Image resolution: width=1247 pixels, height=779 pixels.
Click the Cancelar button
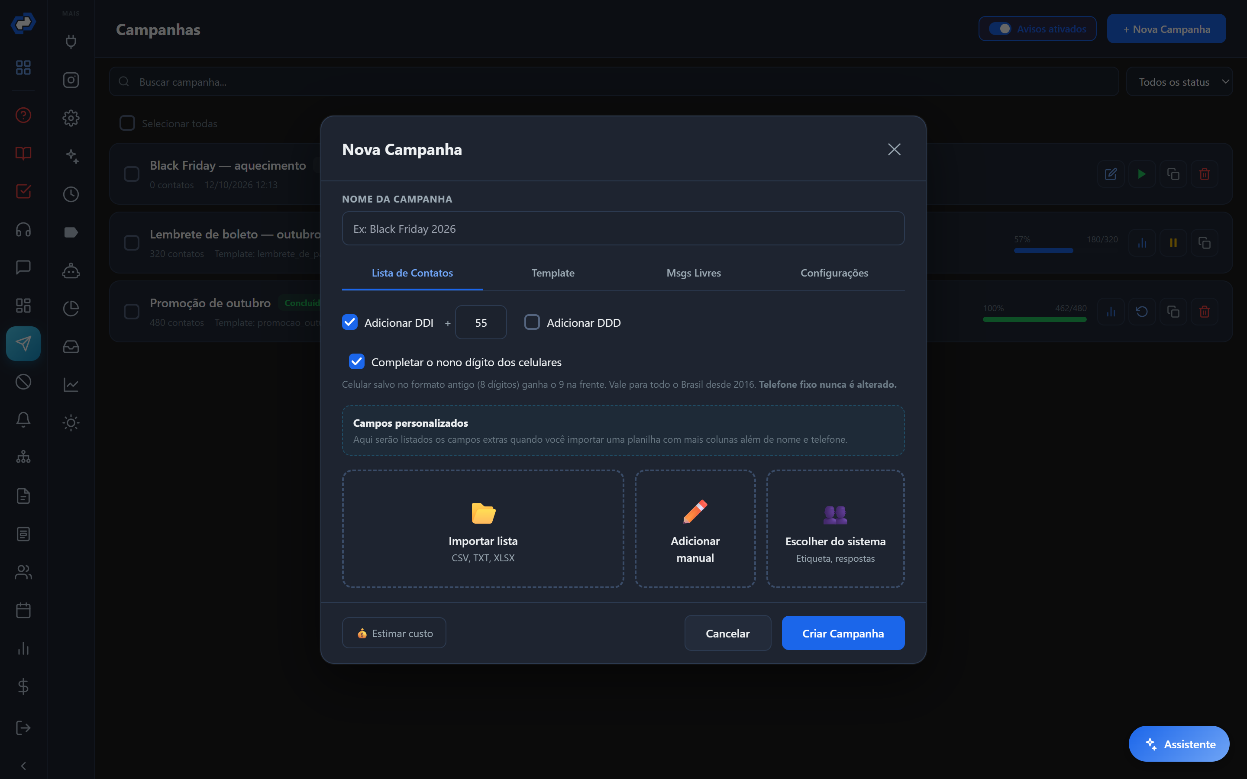point(727,633)
